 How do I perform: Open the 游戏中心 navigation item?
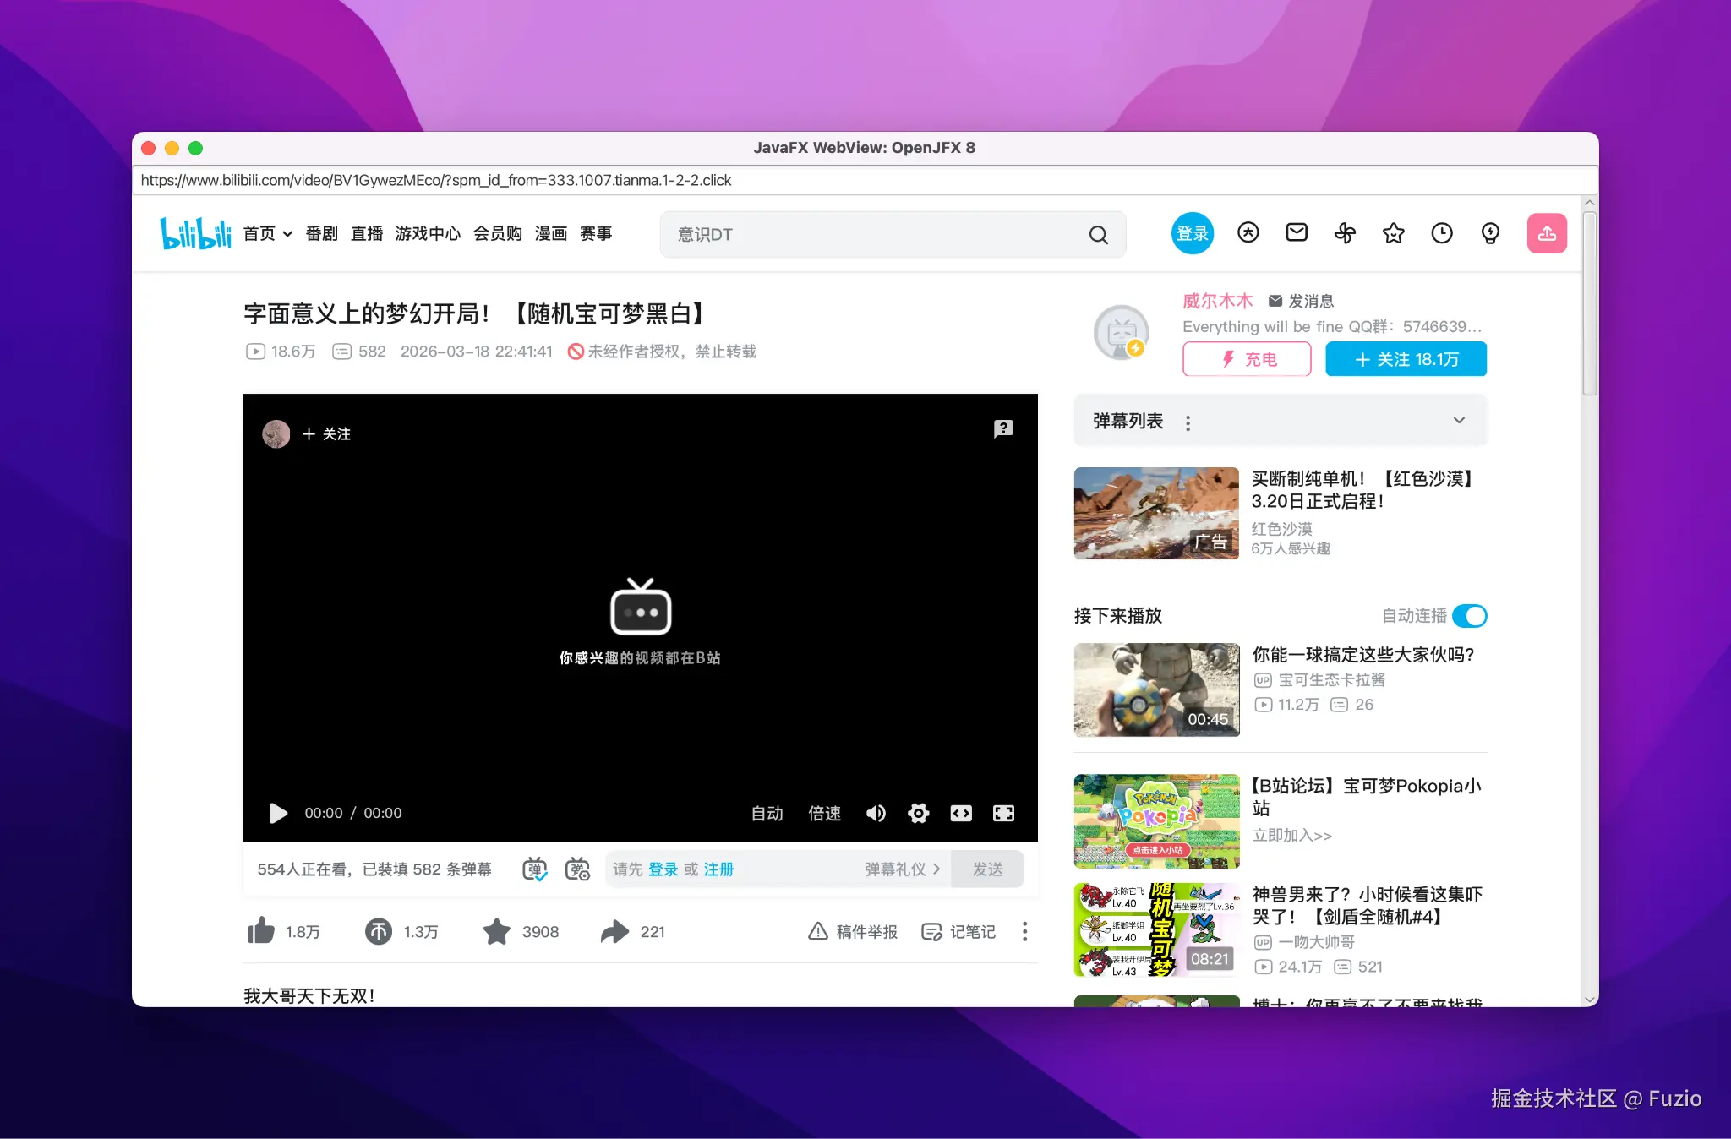point(429,234)
